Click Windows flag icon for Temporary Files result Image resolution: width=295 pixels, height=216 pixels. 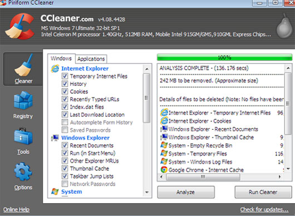click(164, 153)
